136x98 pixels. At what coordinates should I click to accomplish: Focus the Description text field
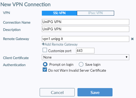86,29
